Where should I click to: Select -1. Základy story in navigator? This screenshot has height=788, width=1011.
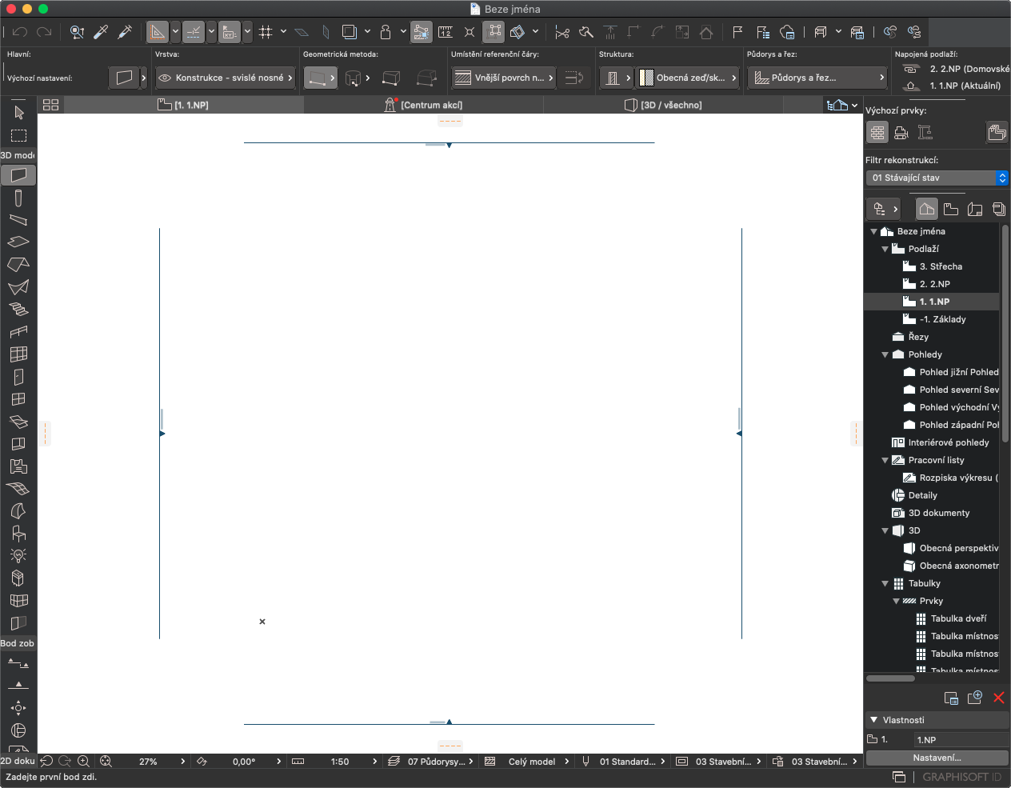tap(942, 319)
